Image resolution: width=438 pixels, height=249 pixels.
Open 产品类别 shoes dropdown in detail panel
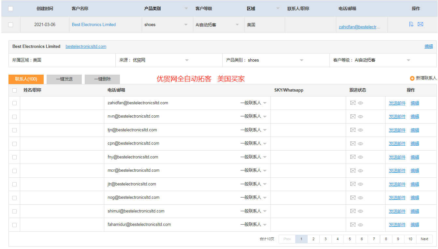pos(301,60)
